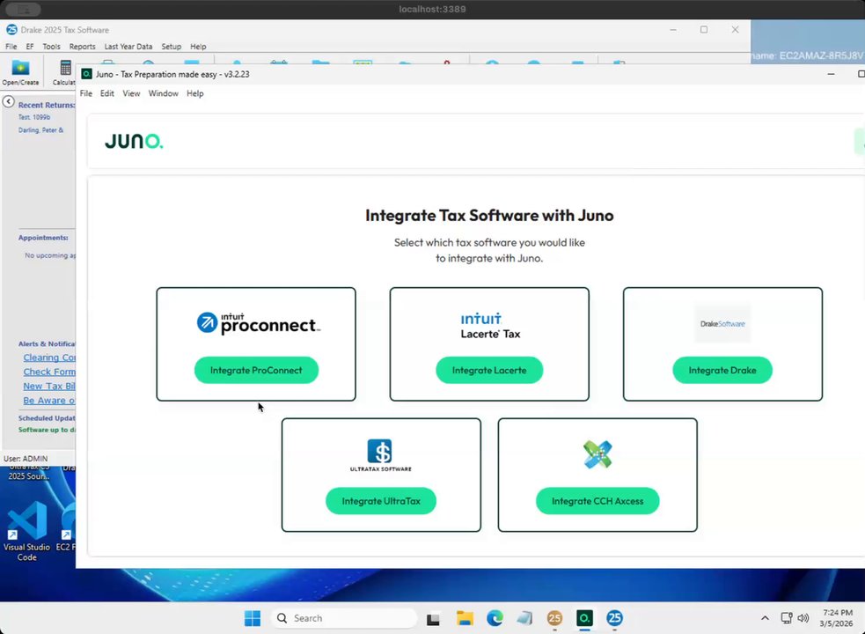865x634 pixels.
Task: Open the Drake EF menu
Action: click(30, 47)
